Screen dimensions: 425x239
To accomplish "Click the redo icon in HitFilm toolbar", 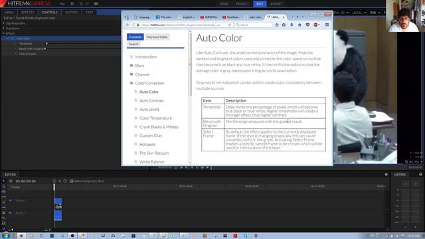I will click(x=87, y=4).
